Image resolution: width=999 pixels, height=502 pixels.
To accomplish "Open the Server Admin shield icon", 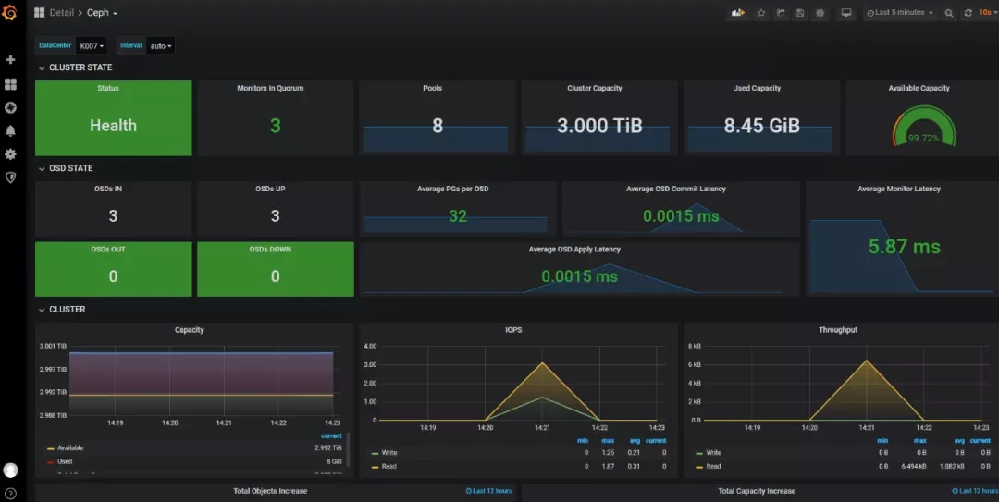I will pyautogui.click(x=10, y=178).
